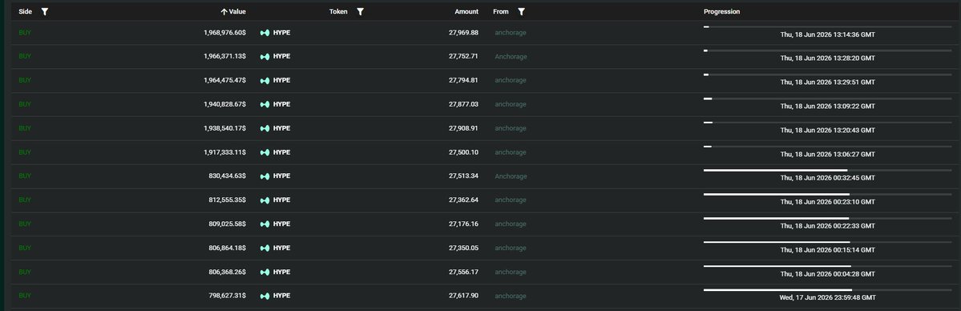Select amount 27,877.03
Image resolution: width=961 pixels, height=311 pixels.
coord(463,104)
